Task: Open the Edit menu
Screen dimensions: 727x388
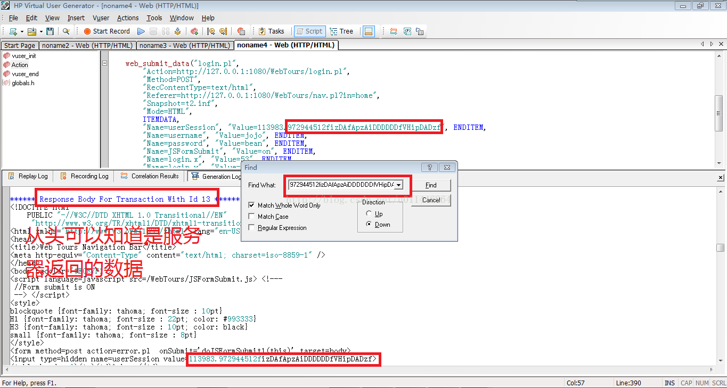Action: (x=31, y=18)
